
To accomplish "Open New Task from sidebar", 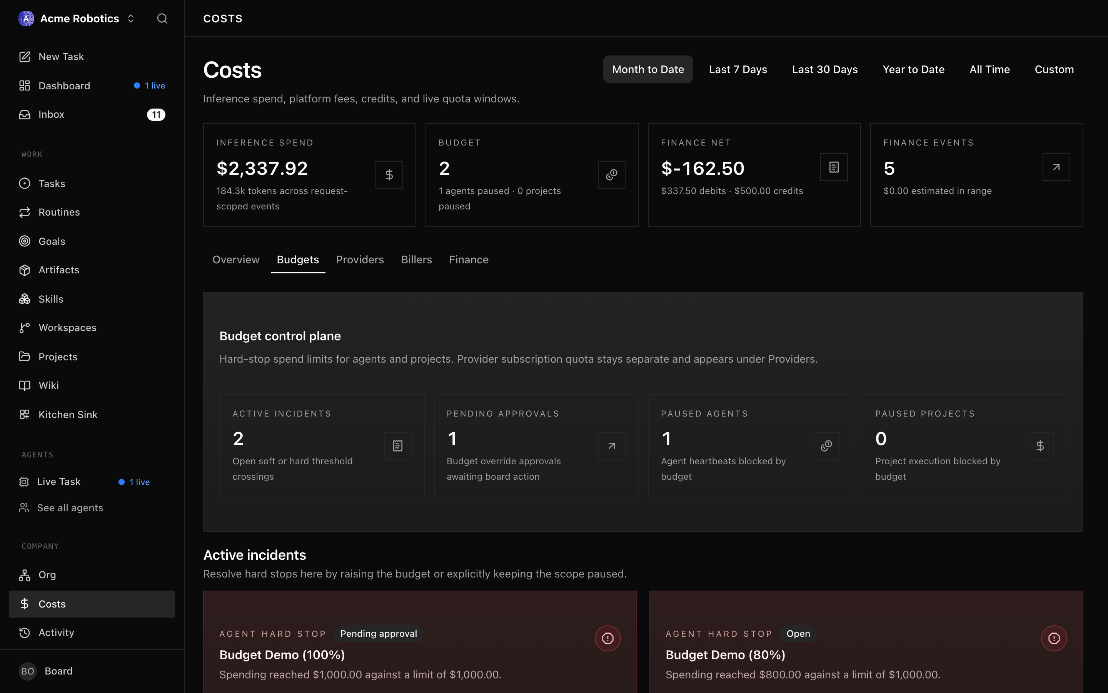I will [x=92, y=56].
